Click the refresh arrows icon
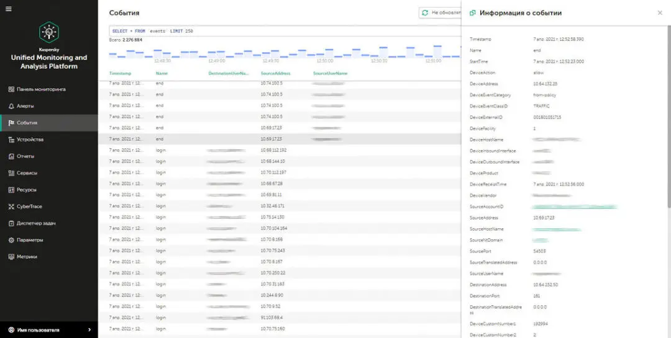671x338 pixels. coord(425,13)
